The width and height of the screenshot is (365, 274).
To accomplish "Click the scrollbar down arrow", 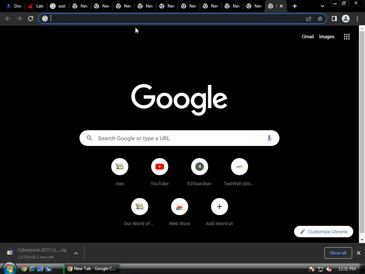I will coord(362,239).
